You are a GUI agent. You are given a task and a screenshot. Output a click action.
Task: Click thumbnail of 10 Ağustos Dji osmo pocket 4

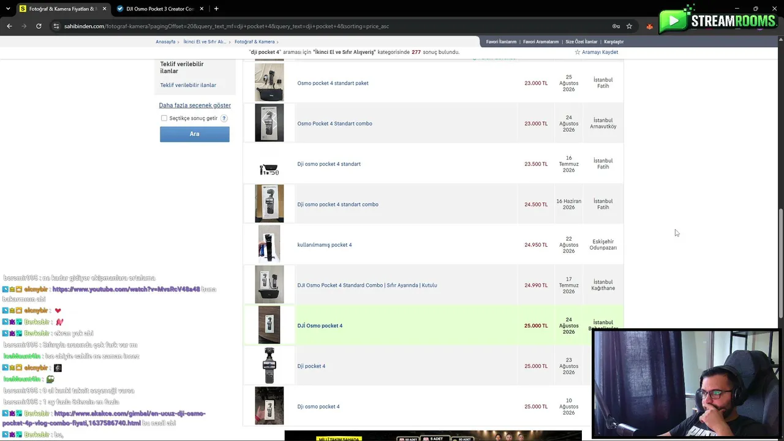click(269, 406)
